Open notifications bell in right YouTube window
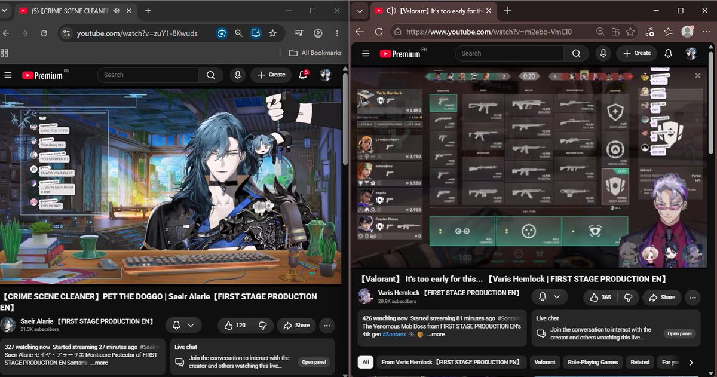This screenshot has width=717, height=377. (668, 53)
